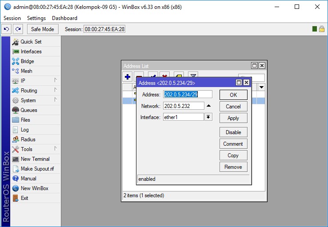This screenshot has height=227, width=328.
Task: Open Routing menu in sidebar
Action: click(36, 91)
